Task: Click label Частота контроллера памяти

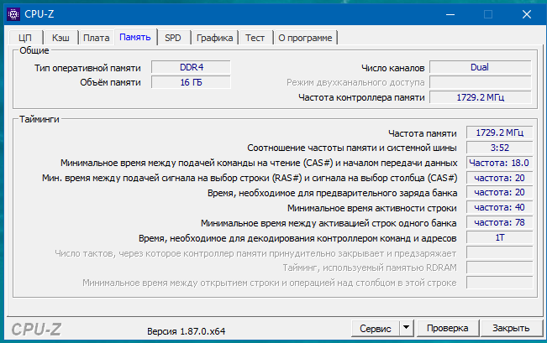Action: point(361,97)
